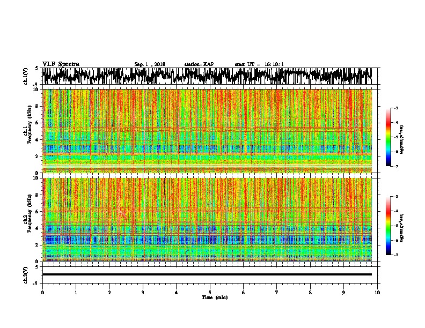Click the ch.2 spectrogram panel
This screenshot has width=425, height=328.
tap(207, 220)
